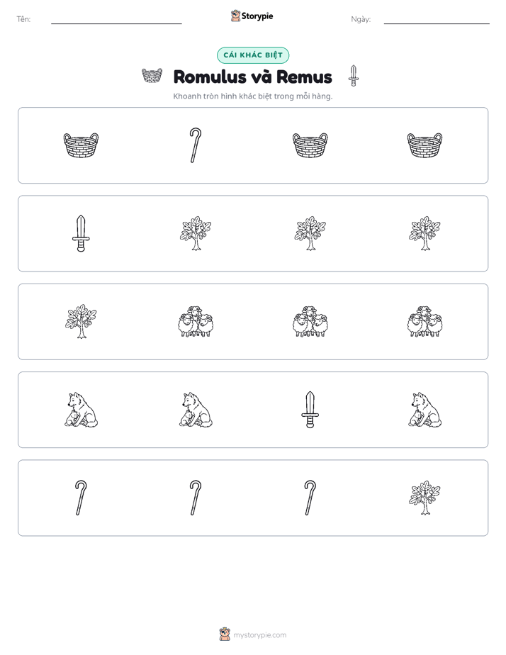Click the middle basket in the top row
The width and height of the screenshot is (506, 655).
(310, 145)
